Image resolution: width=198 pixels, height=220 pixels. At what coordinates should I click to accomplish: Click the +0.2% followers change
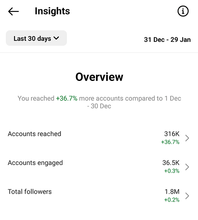click(172, 200)
